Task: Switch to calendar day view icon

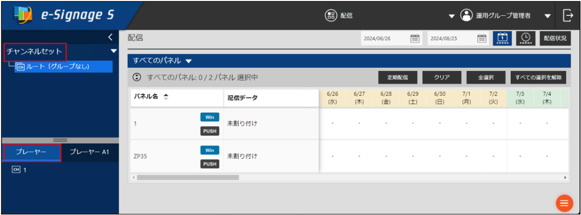Action: (503, 38)
